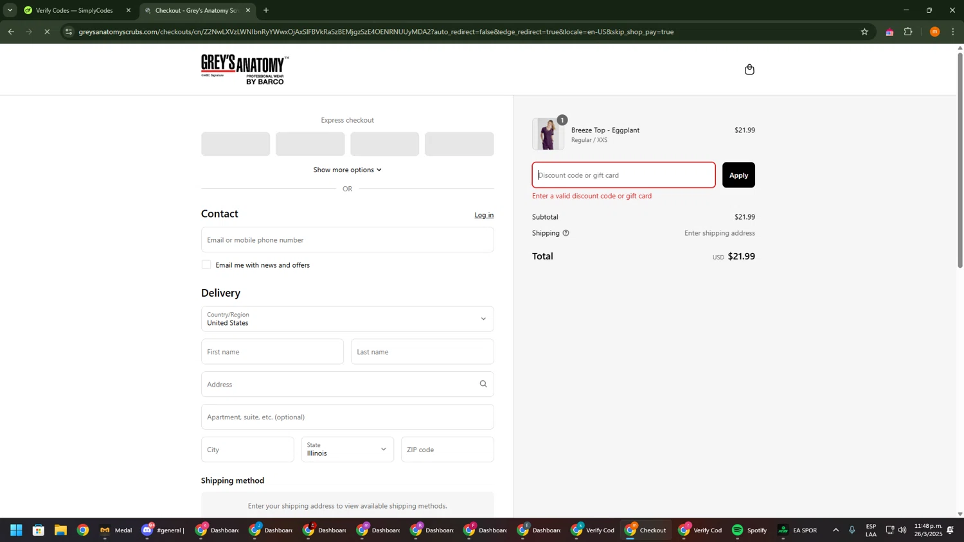Show hidden system tray icons

[835, 530]
